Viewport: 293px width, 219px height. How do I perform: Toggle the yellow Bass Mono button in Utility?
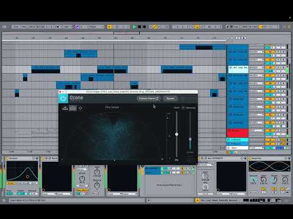82,190
